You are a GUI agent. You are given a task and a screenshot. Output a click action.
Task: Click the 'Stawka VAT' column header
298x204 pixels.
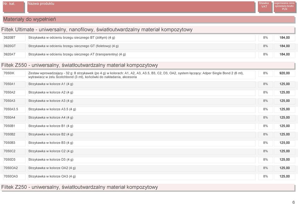click(265, 7)
